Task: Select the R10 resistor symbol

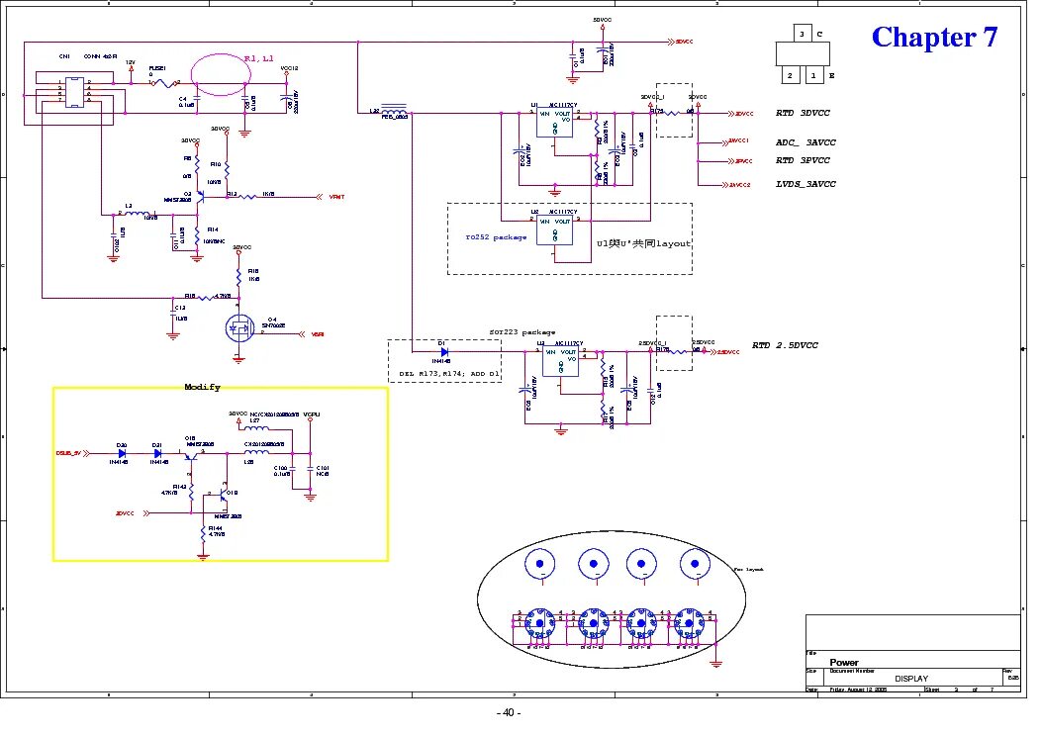Action: pos(227,169)
